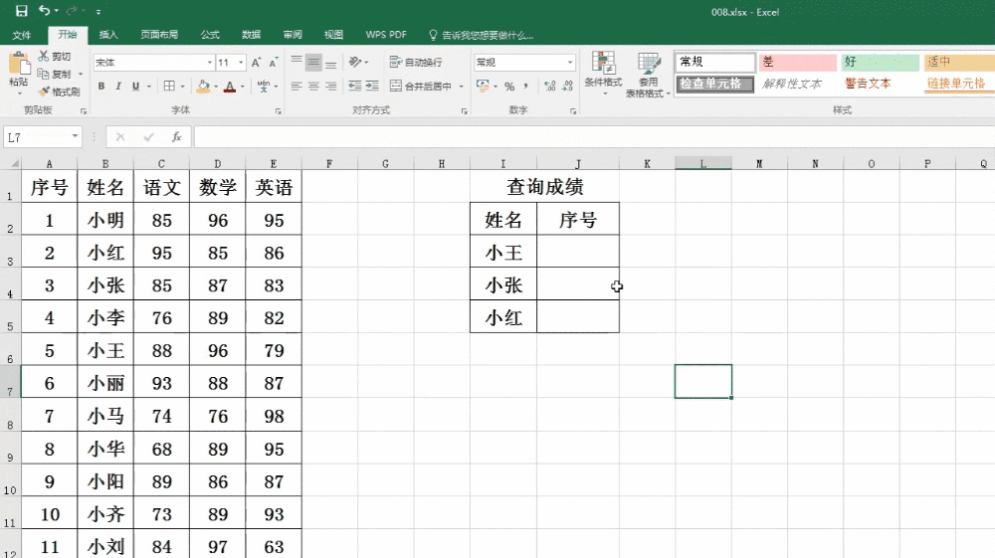The height and width of the screenshot is (558, 995).
Task: Align text left
Action: click(296, 87)
